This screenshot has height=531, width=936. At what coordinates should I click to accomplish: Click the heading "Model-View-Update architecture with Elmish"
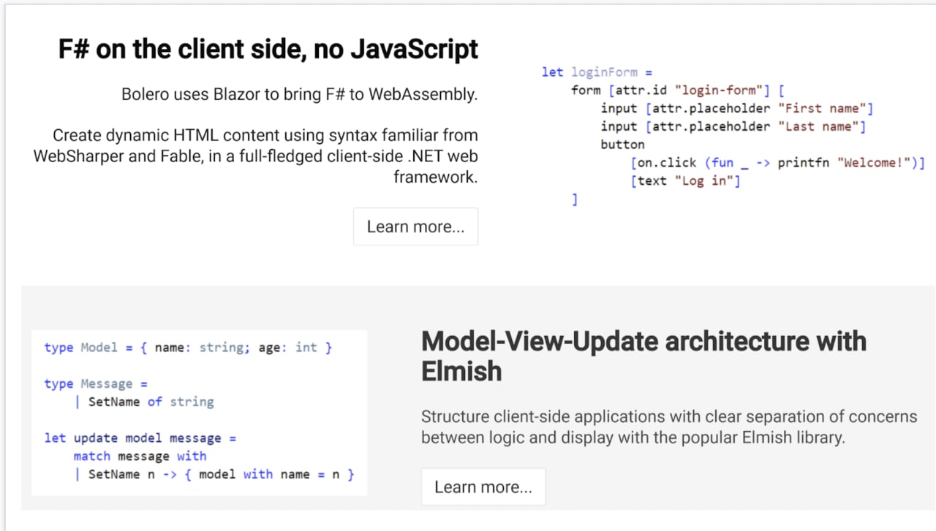[643, 356]
